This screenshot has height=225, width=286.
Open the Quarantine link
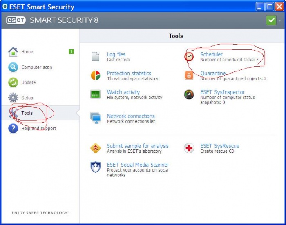pyautogui.click(x=213, y=73)
